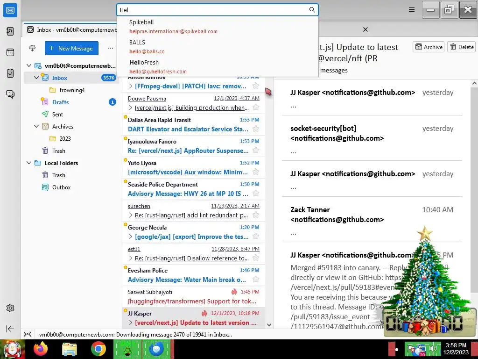The height and width of the screenshot is (359, 478).
Task: Delete the open conversation
Action: point(462,47)
